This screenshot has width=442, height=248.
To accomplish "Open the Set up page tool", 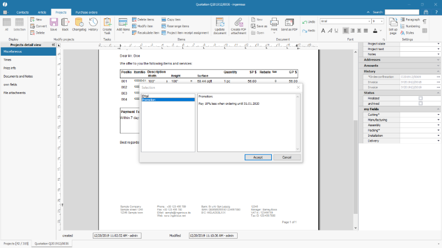I will pyautogui.click(x=393, y=24).
